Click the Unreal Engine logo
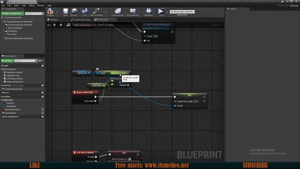Screen dimensions: 300x169 2,2
